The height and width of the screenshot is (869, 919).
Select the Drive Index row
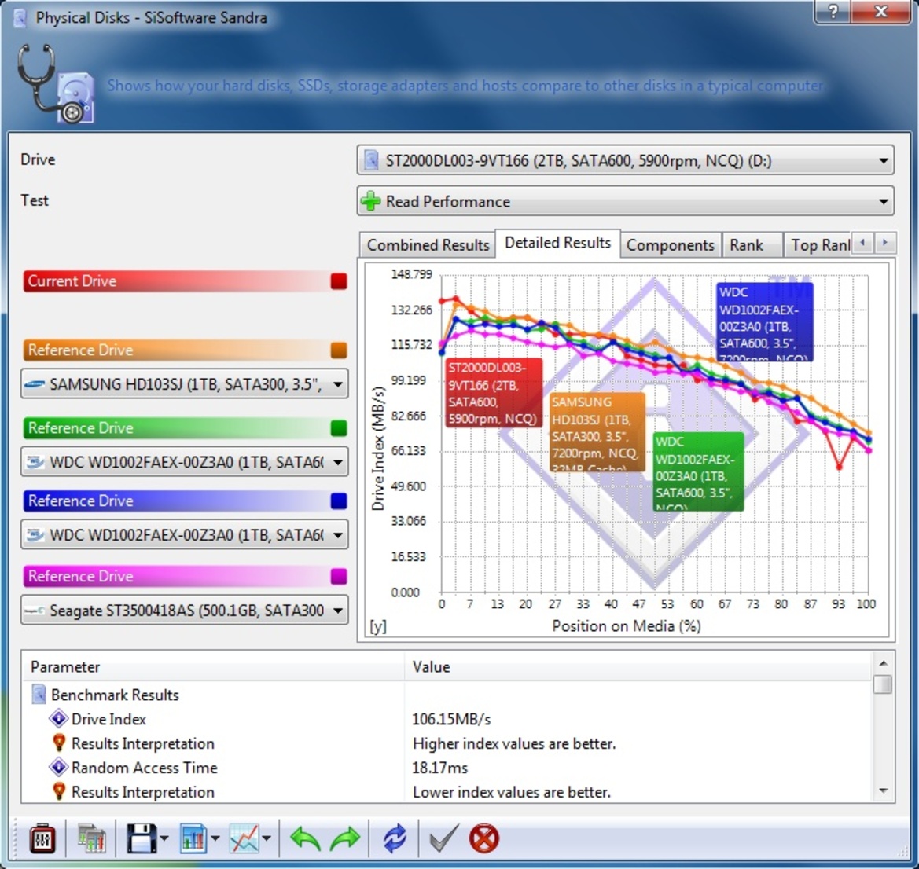click(x=448, y=719)
